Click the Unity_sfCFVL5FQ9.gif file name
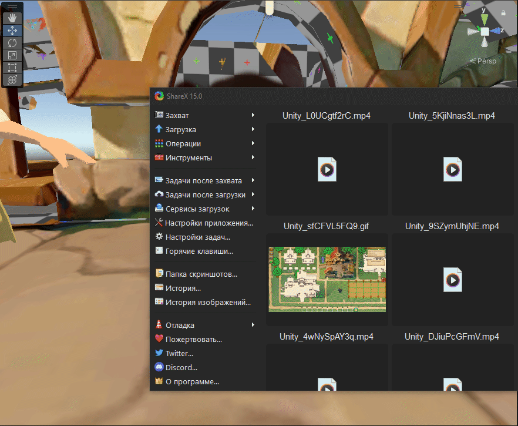This screenshot has width=518, height=426. point(327,226)
